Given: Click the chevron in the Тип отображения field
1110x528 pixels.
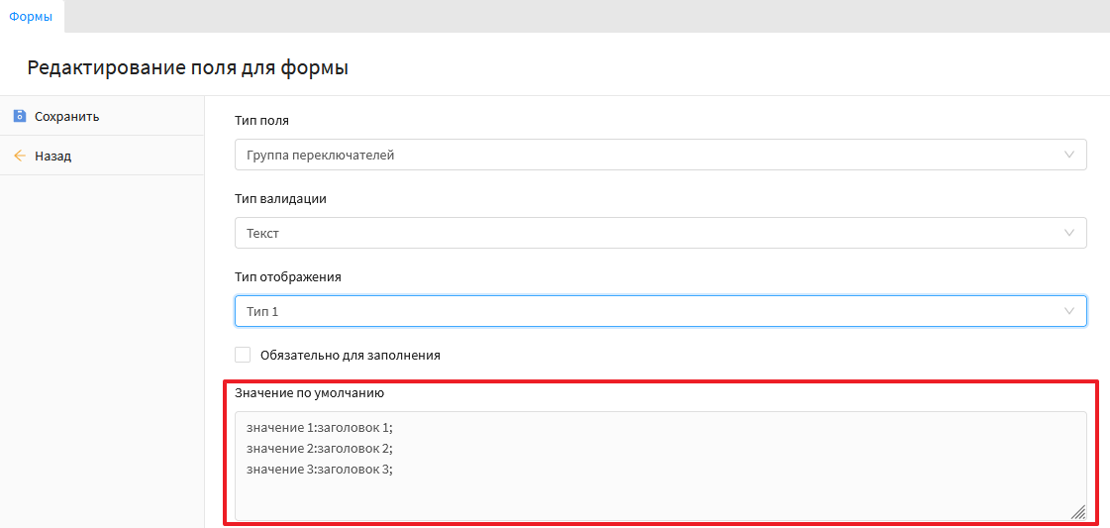Looking at the screenshot, I should click(1069, 311).
